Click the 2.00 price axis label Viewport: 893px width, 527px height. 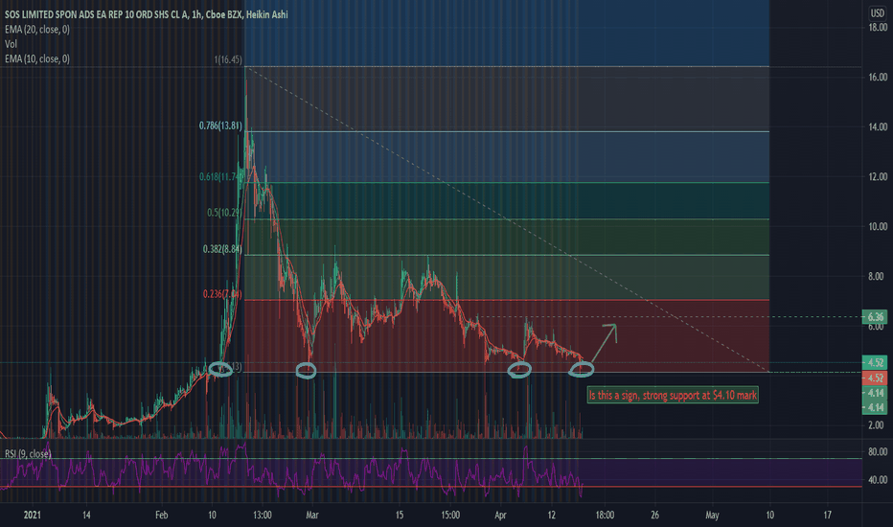coord(876,425)
